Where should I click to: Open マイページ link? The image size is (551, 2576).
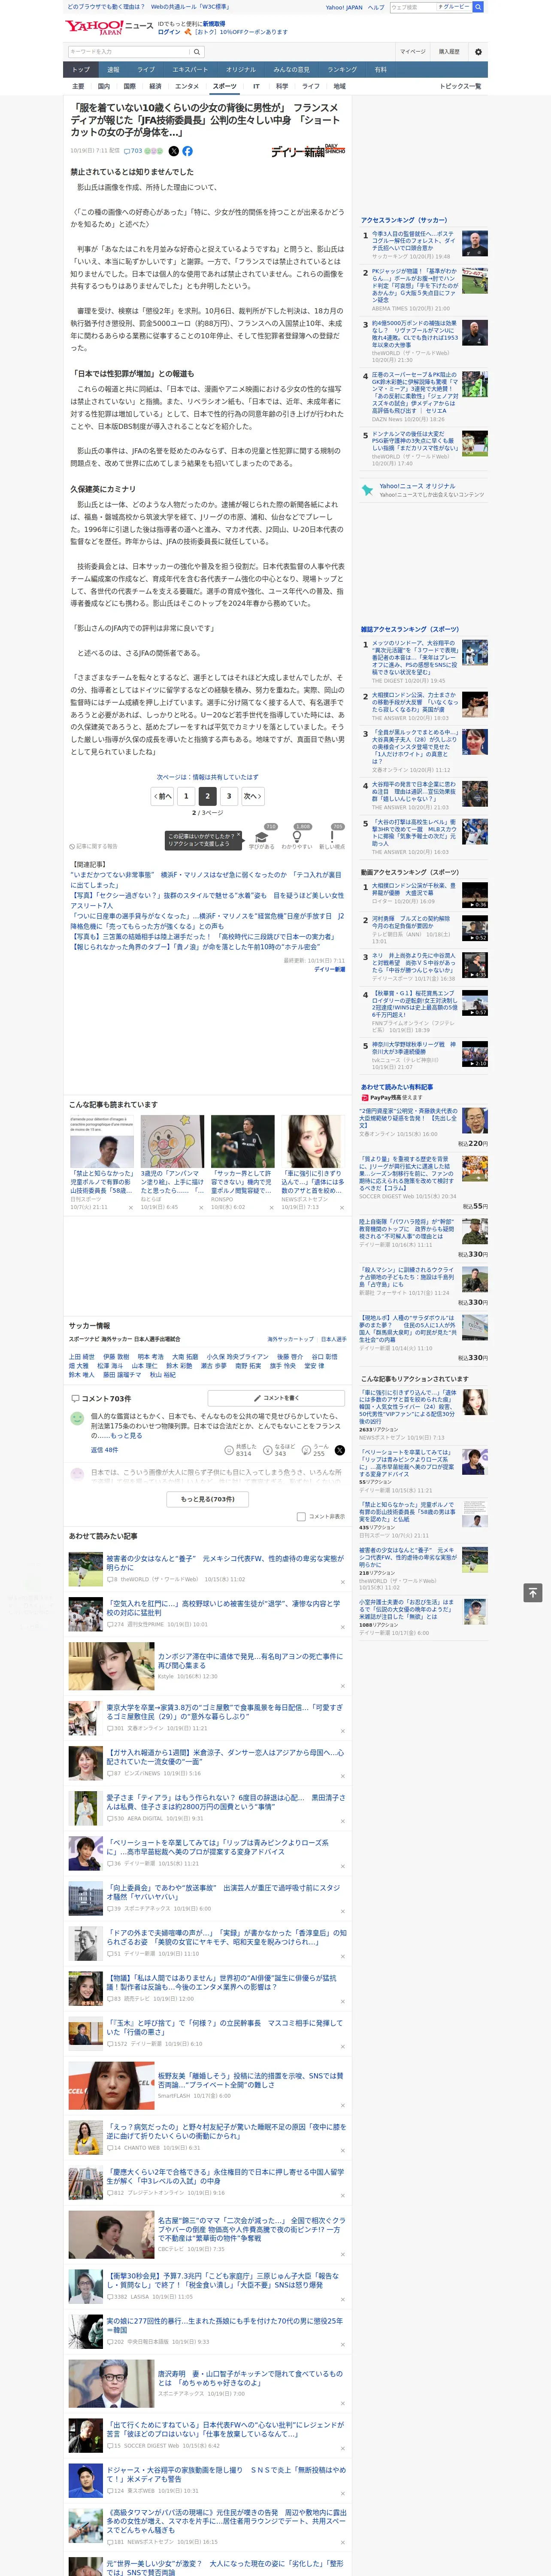pyautogui.click(x=413, y=51)
